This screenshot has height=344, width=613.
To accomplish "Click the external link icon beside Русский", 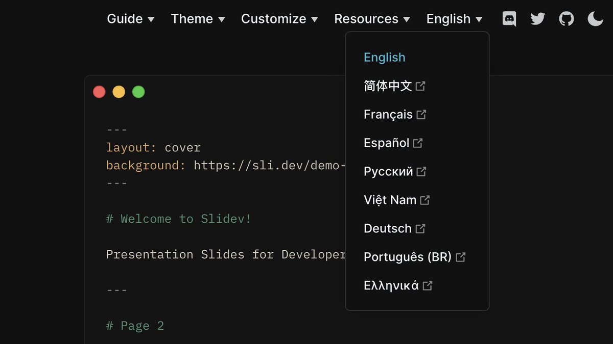I will pos(421,172).
